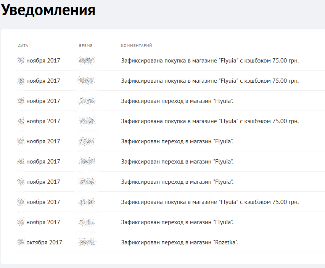Open the Flyuia visit notification directly above Rozetka
Screen dimensions: 325x268
pyautogui.click(x=177, y=222)
